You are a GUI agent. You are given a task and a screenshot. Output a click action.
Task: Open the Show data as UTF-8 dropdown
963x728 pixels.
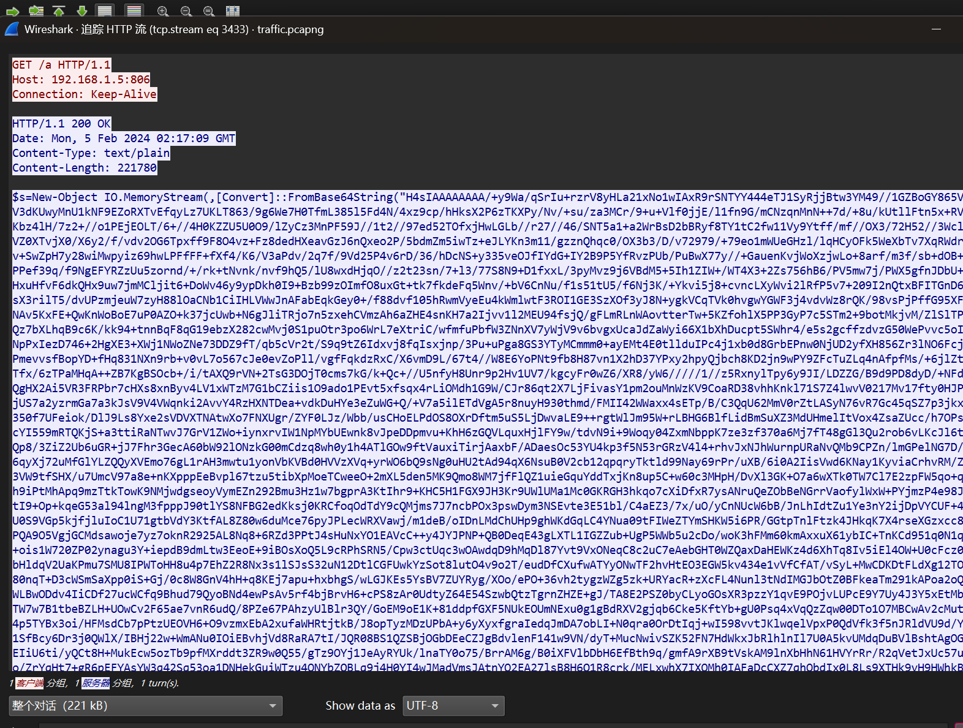453,706
